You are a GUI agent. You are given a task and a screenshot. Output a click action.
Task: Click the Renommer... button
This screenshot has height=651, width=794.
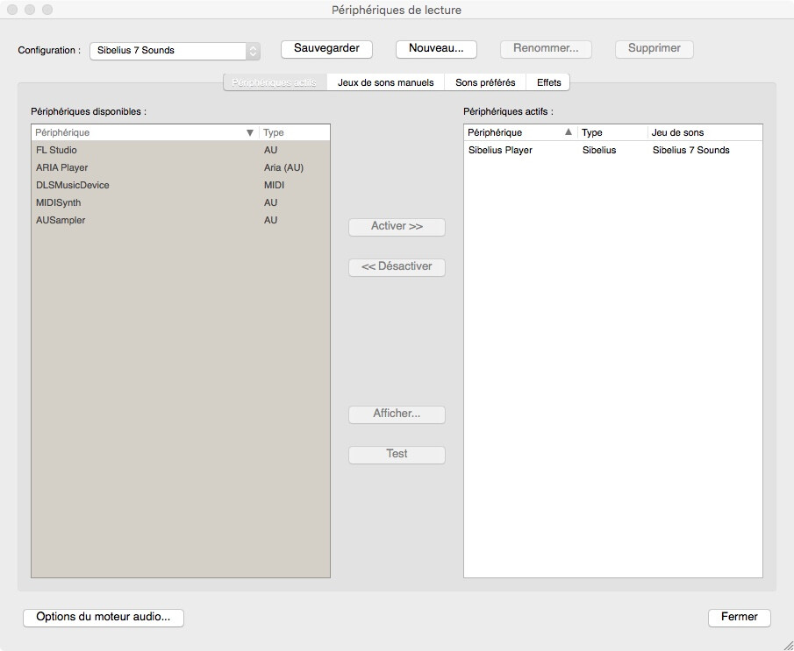coord(546,49)
